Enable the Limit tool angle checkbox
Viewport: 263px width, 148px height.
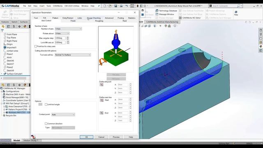[x=46, y=104]
